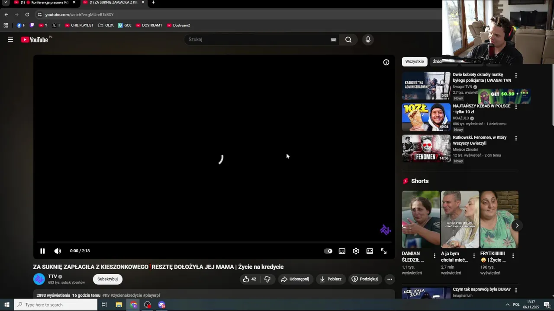Open NAJTAŃSZY KEBAB W POLSCE thumbnail

pos(426,117)
